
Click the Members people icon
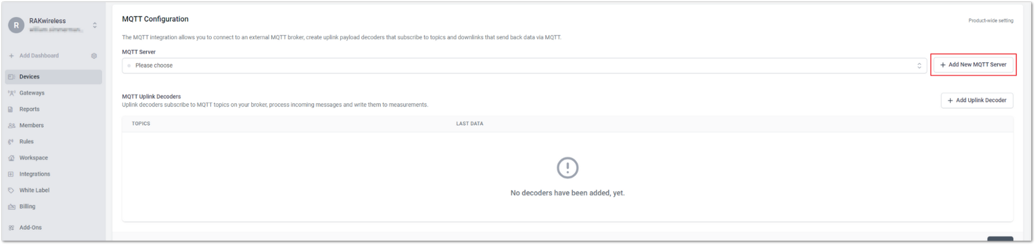(x=11, y=125)
